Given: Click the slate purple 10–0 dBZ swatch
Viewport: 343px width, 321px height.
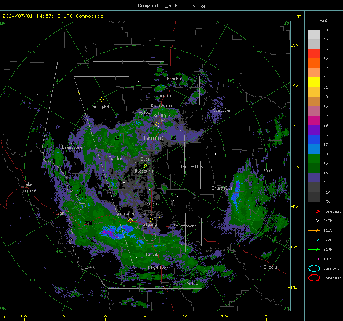Looking at the screenshot, I should tap(314, 178).
